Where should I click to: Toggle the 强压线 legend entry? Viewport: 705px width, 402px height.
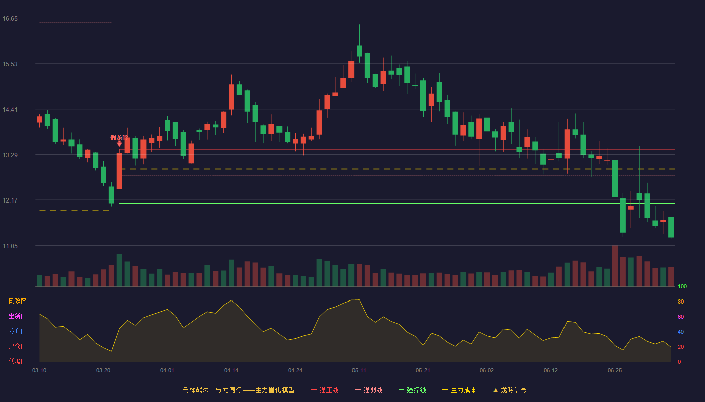point(325,390)
